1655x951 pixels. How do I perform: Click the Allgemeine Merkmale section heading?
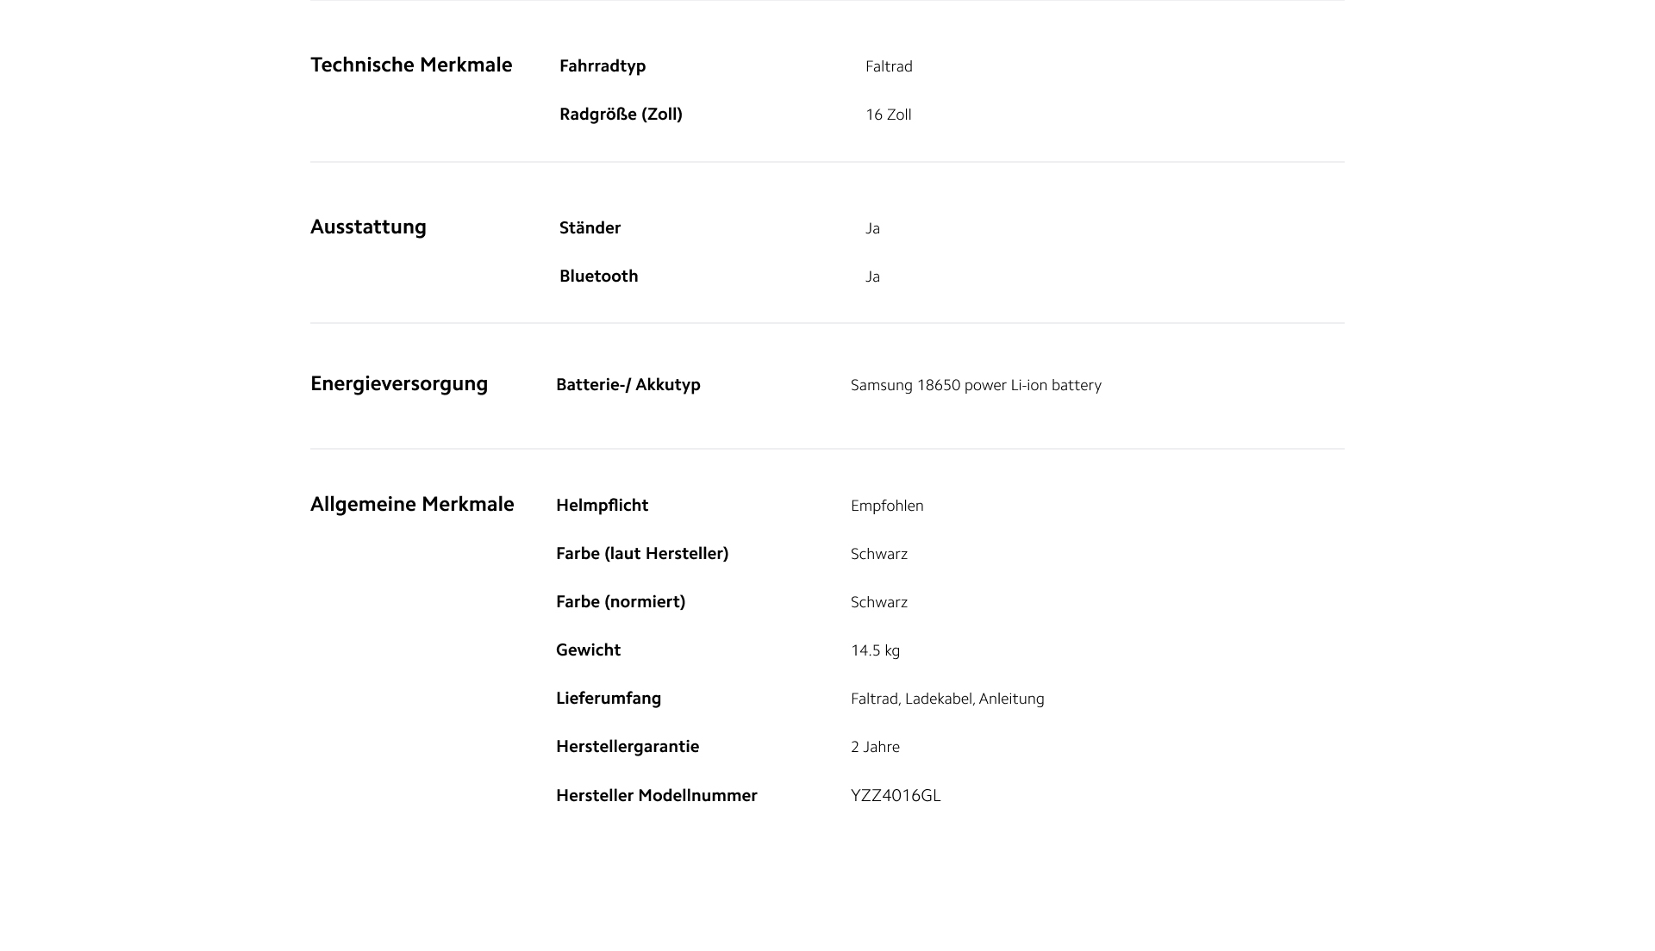tap(412, 505)
